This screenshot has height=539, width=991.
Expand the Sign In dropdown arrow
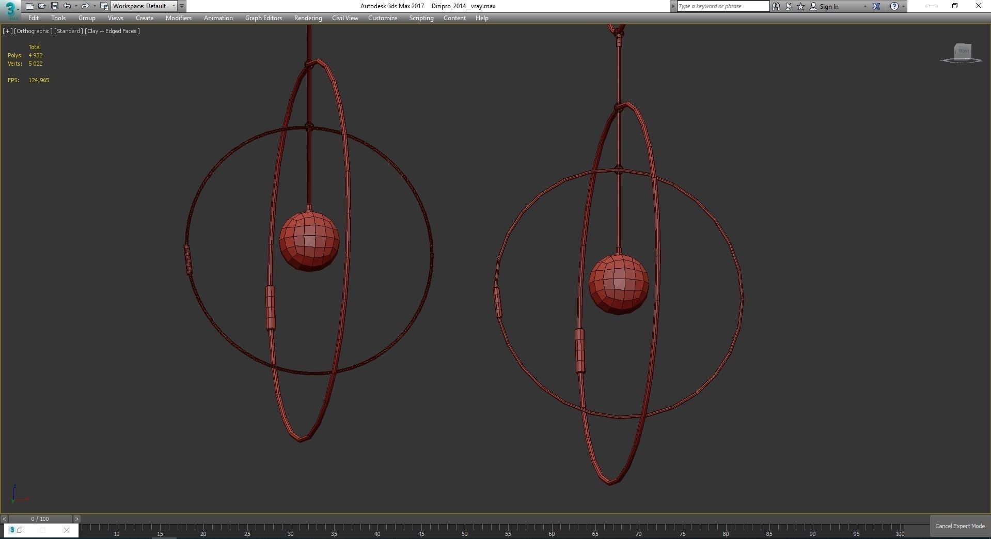coord(865,6)
